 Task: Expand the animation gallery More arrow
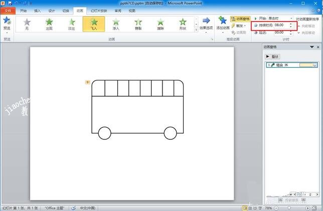[196, 30]
